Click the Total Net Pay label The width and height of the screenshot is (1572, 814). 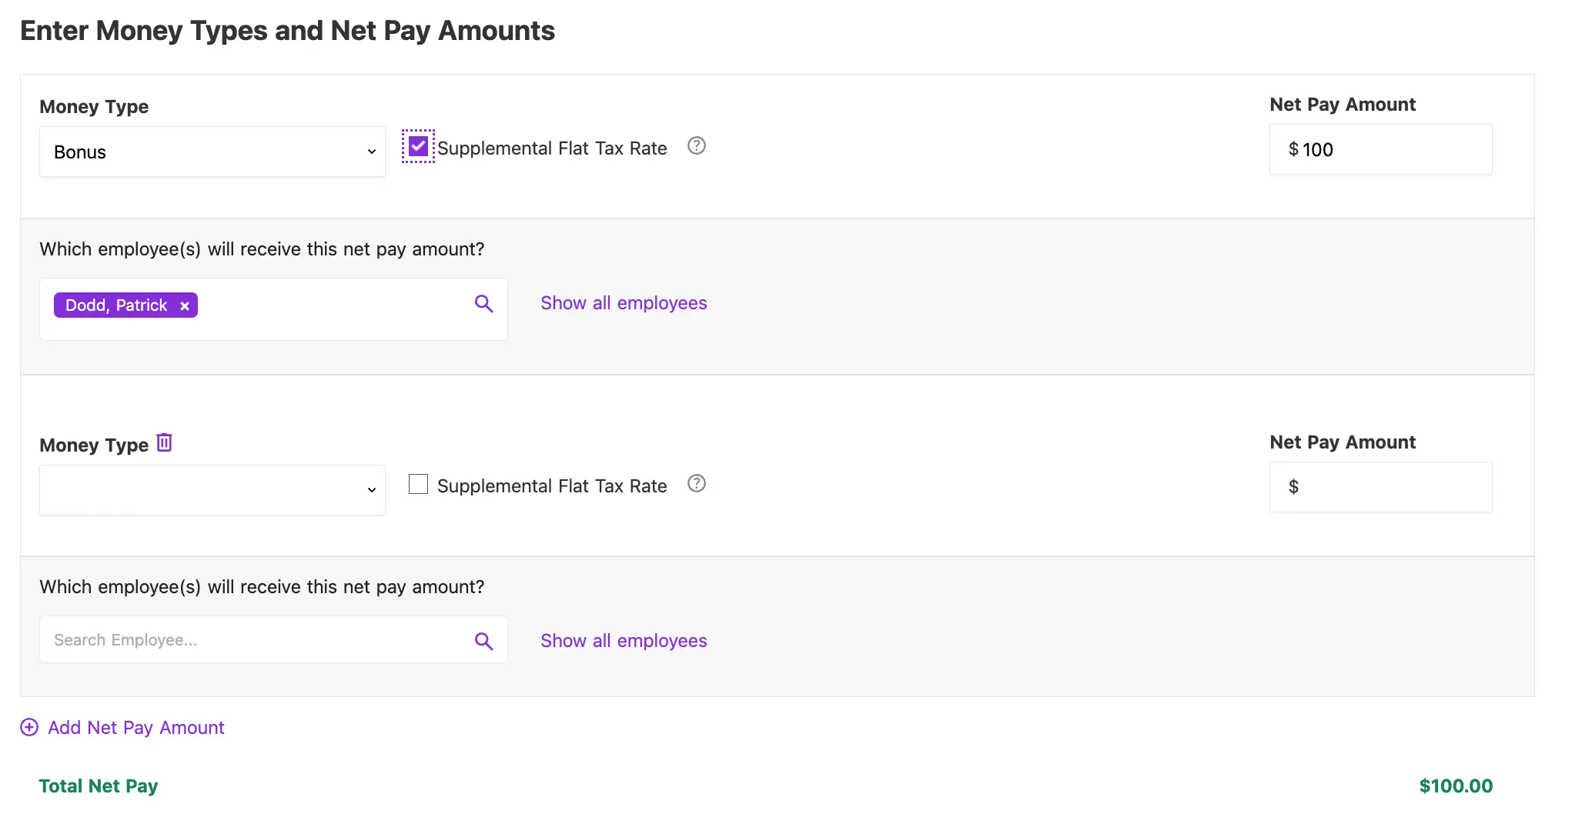click(x=99, y=786)
